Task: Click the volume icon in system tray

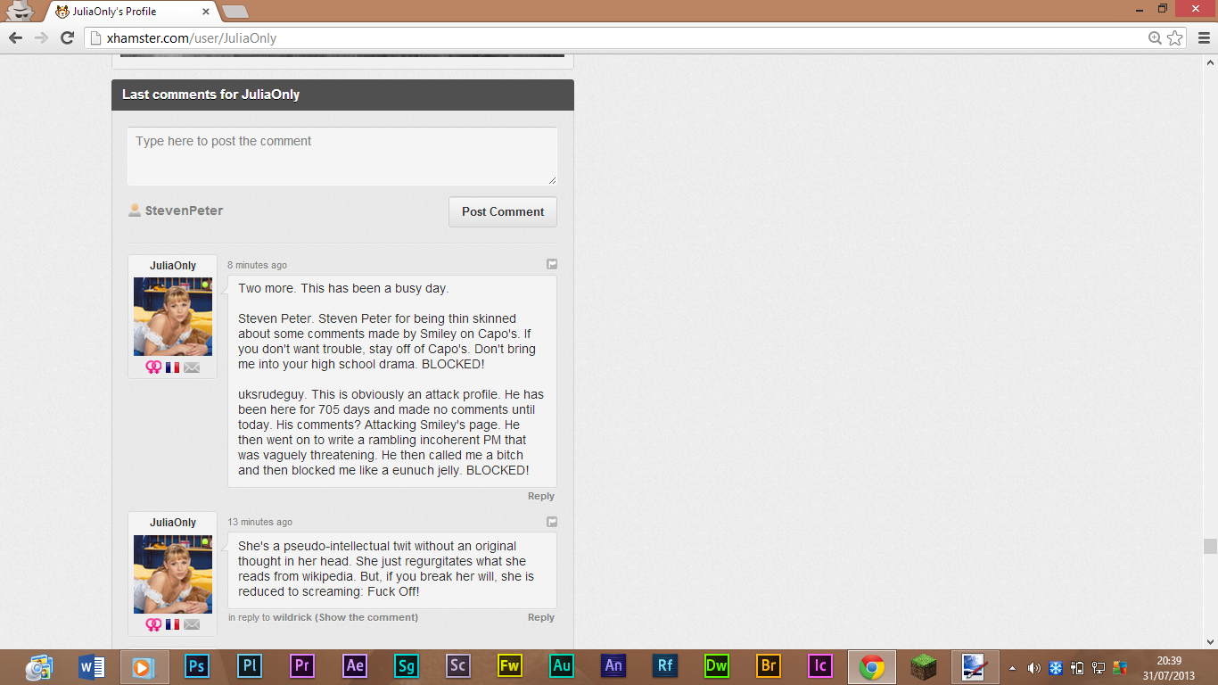Action: 1034,667
